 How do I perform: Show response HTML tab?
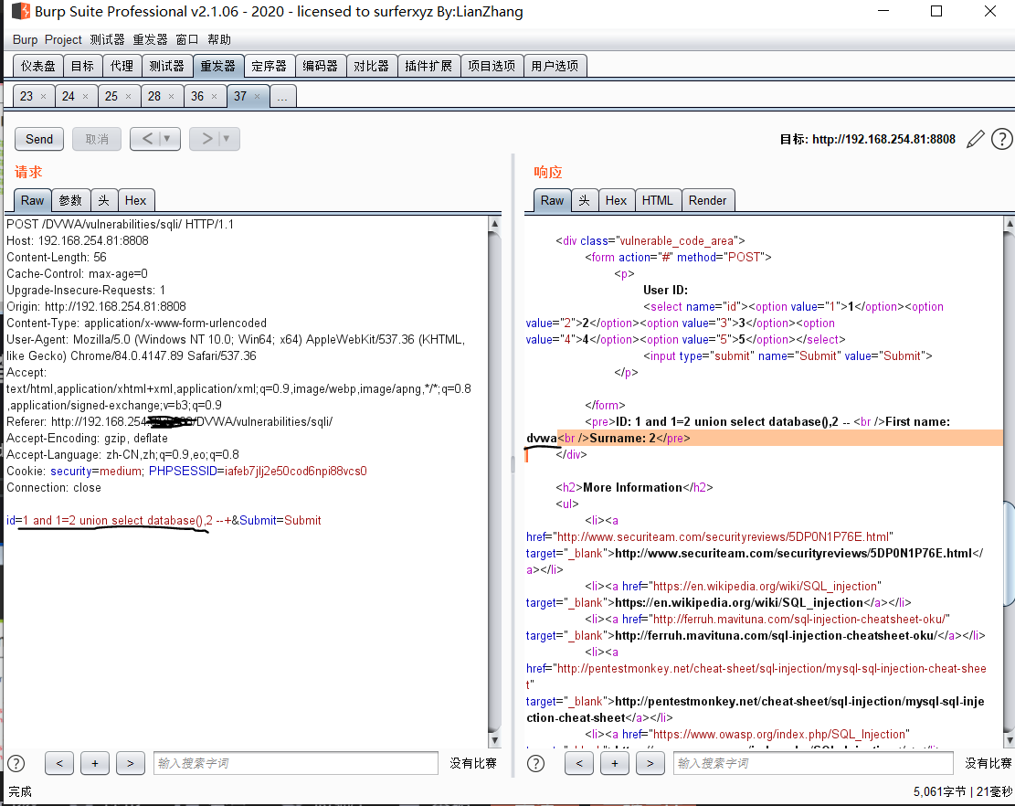click(x=658, y=201)
